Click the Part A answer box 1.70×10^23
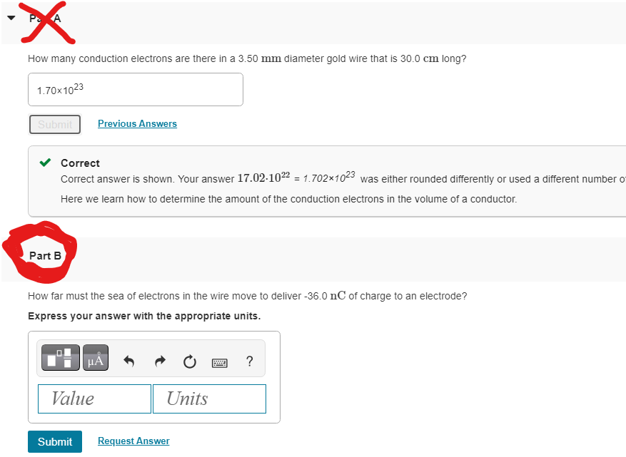The height and width of the screenshot is (457, 626). [136, 89]
